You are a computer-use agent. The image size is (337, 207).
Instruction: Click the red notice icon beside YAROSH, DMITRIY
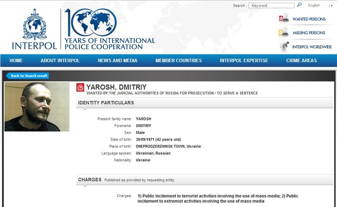point(80,88)
